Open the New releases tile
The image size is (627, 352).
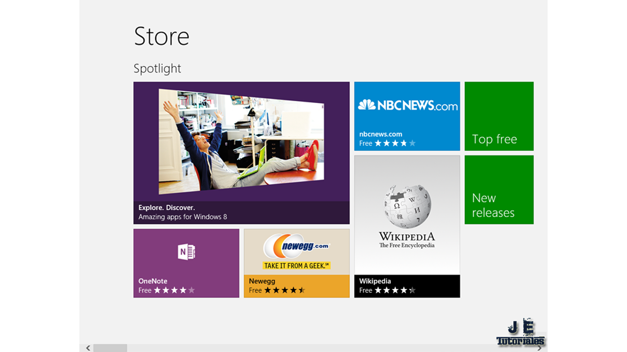pyautogui.click(x=499, y=190)
